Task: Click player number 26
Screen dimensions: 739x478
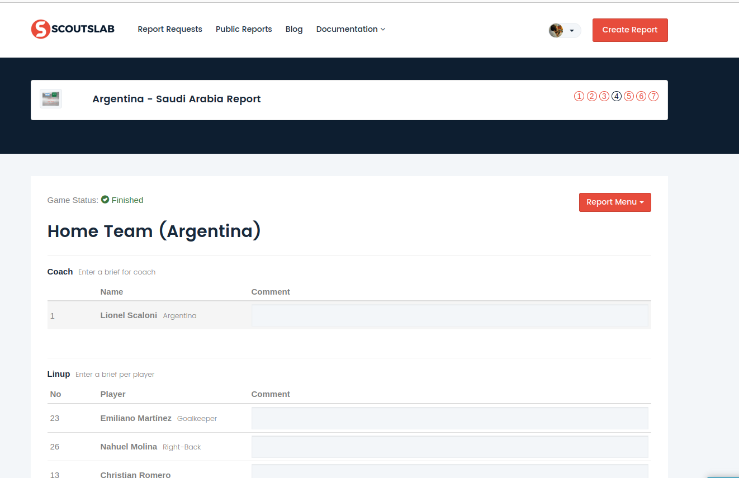Action: (54, 447)
